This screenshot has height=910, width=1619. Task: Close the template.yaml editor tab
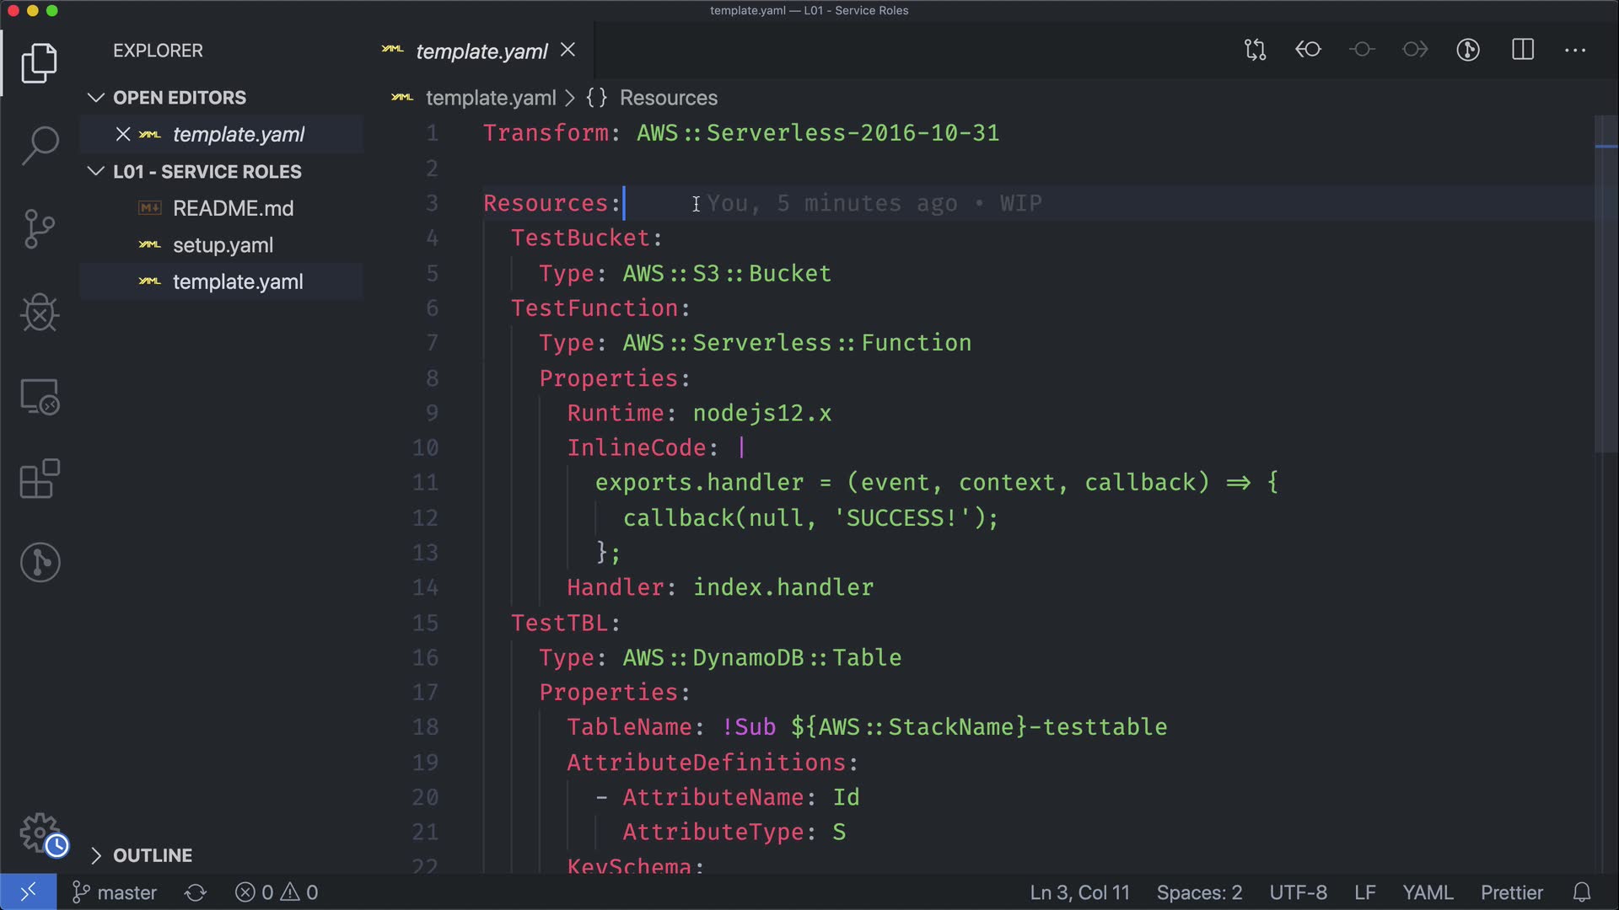coord(568,51)
